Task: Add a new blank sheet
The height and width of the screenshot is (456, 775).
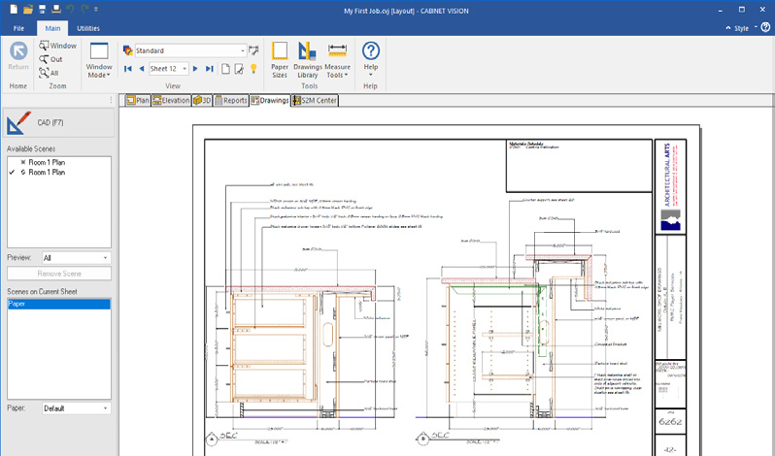Action: point(225,69)
